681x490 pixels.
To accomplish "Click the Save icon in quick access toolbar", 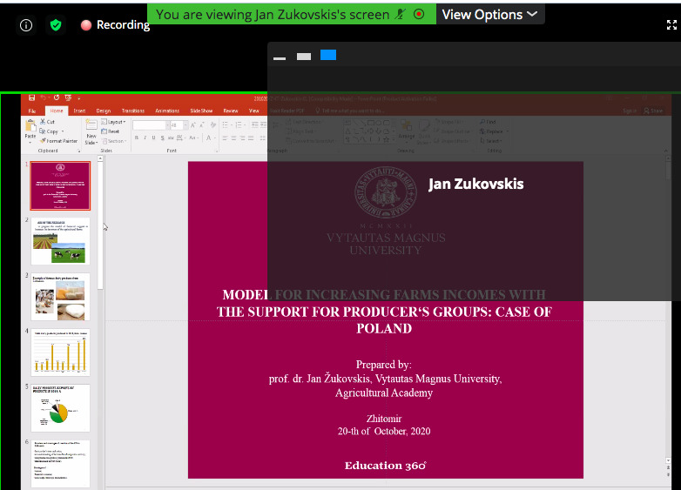I will 31,97.
